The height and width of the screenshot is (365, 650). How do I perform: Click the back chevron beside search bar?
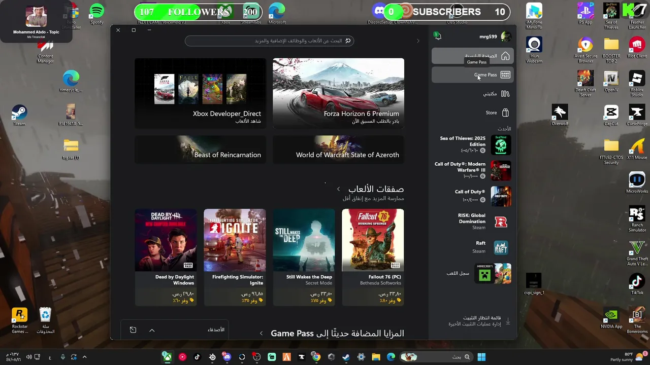[418, 41]
